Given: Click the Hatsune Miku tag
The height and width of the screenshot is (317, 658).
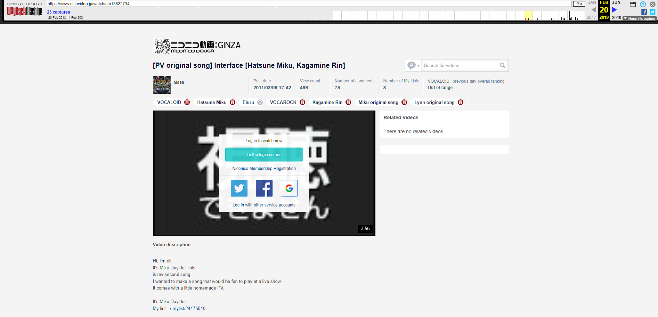Looking at the screenshot, I should pyautogui.click(x=212, y=102).
